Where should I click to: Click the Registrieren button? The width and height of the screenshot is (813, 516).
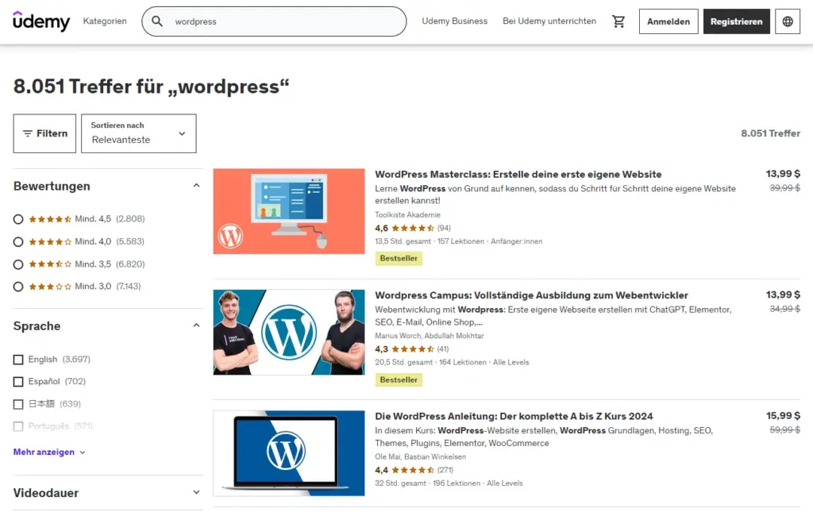[736, 21]
